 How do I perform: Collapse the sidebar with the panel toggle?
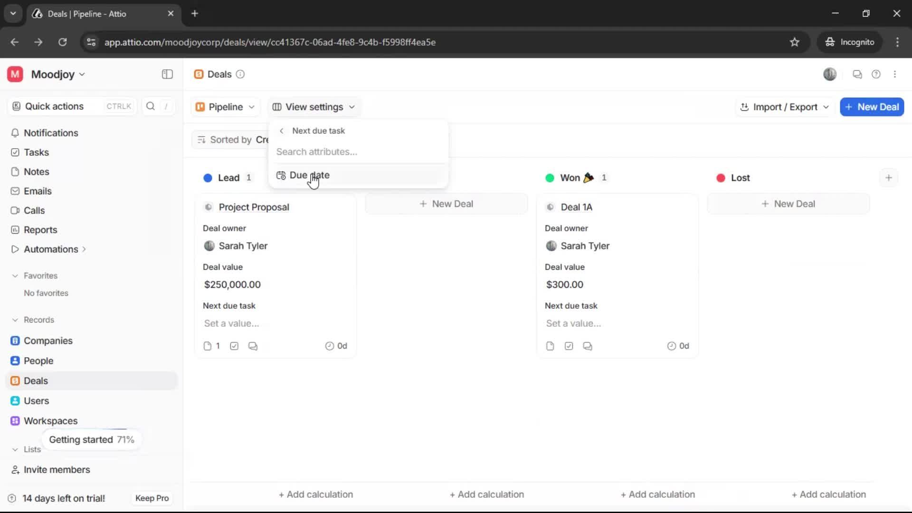pyautogui.click(x=167, y=74)
